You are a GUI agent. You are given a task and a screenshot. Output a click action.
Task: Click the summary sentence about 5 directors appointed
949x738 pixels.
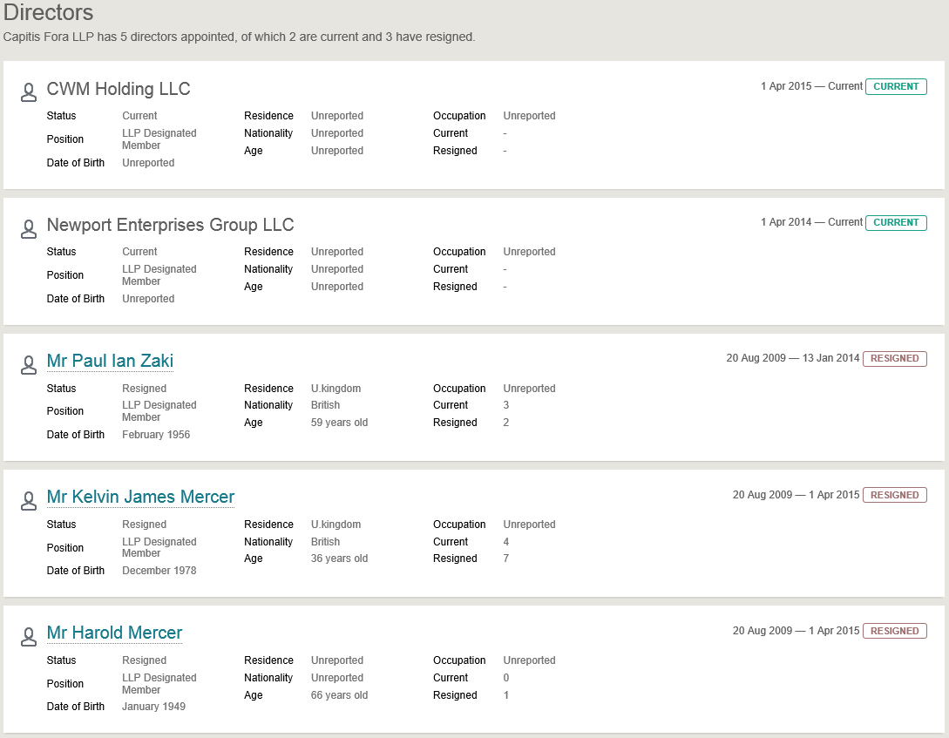(x=239, y=37)
